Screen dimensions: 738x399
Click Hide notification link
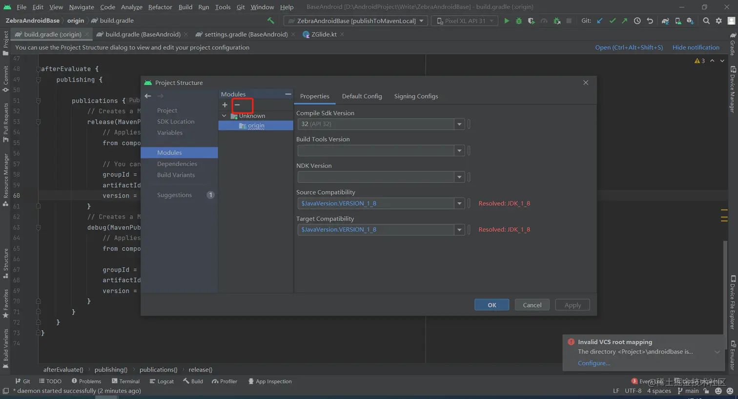click(x=696, y=47)
